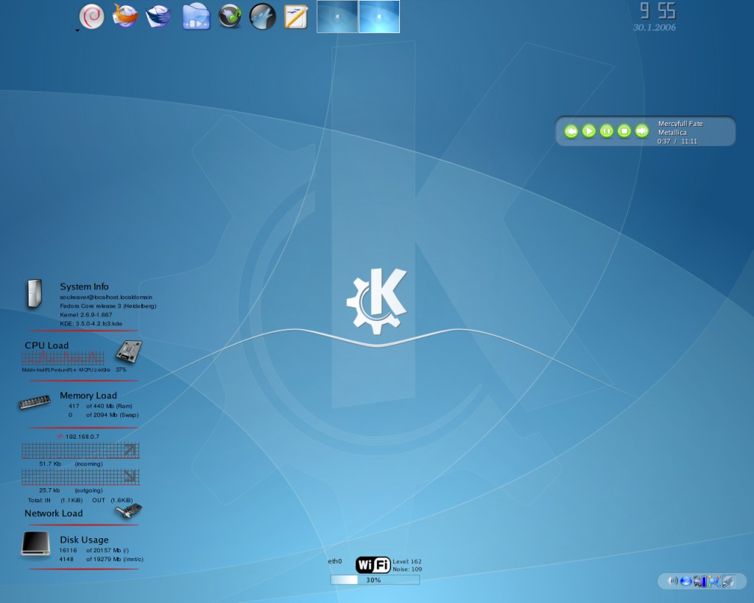Click the 30% wireless signal bar
Viewport: 754px width, 603px height.
[375, 580]
